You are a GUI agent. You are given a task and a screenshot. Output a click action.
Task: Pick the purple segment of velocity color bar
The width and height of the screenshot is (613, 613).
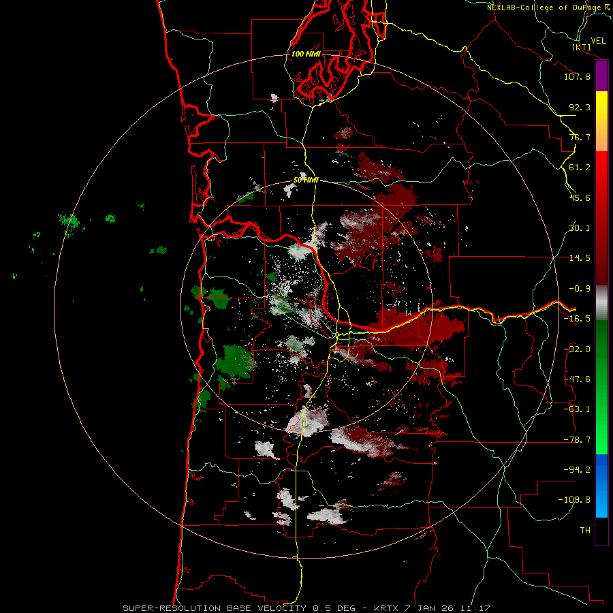point(601,76)
